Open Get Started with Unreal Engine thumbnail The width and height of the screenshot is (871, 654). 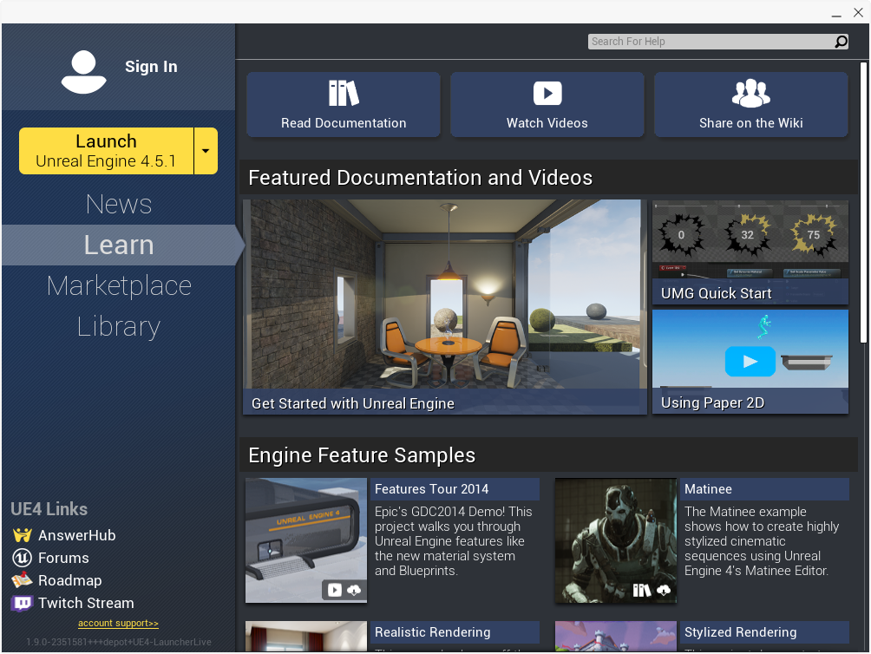(445, 307)
